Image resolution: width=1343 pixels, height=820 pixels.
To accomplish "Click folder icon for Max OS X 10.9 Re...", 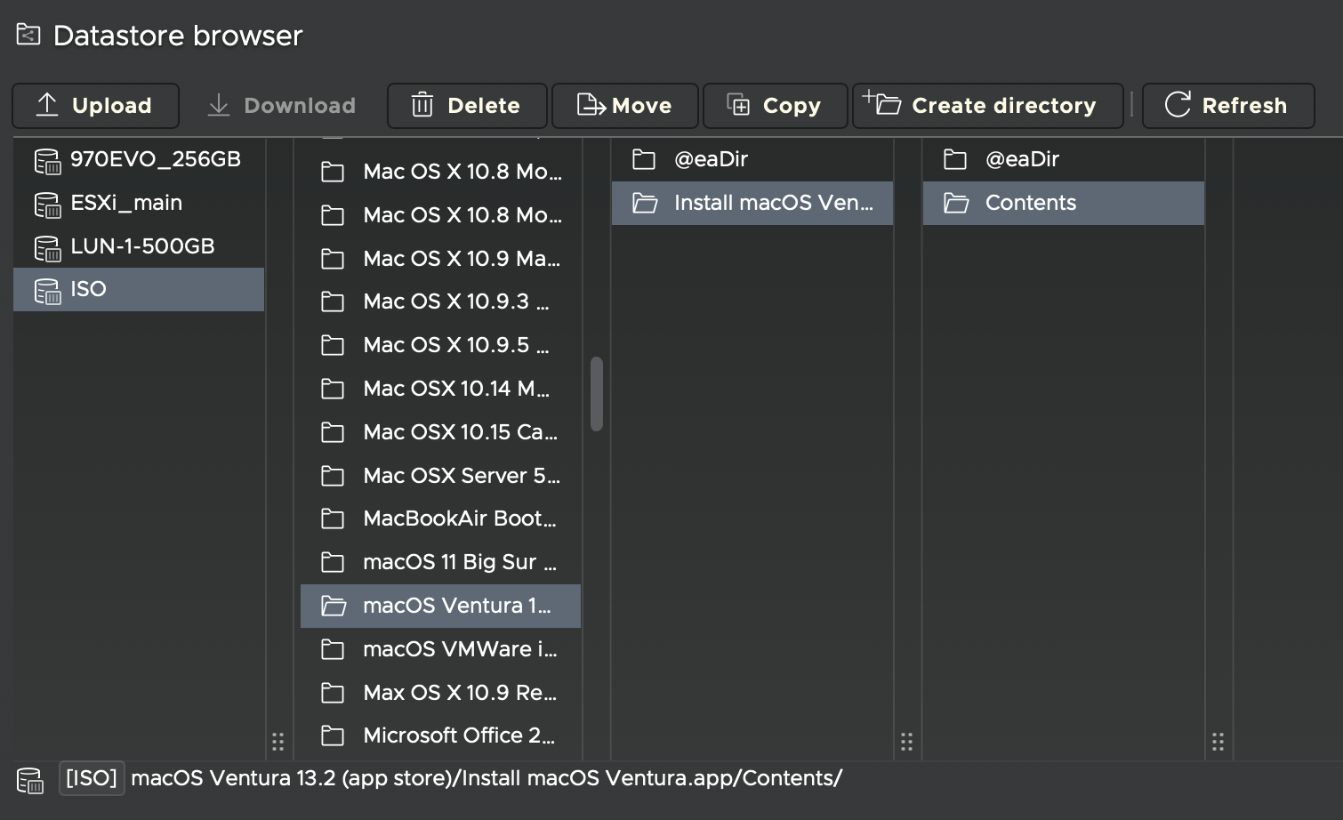I will (333, 693).
